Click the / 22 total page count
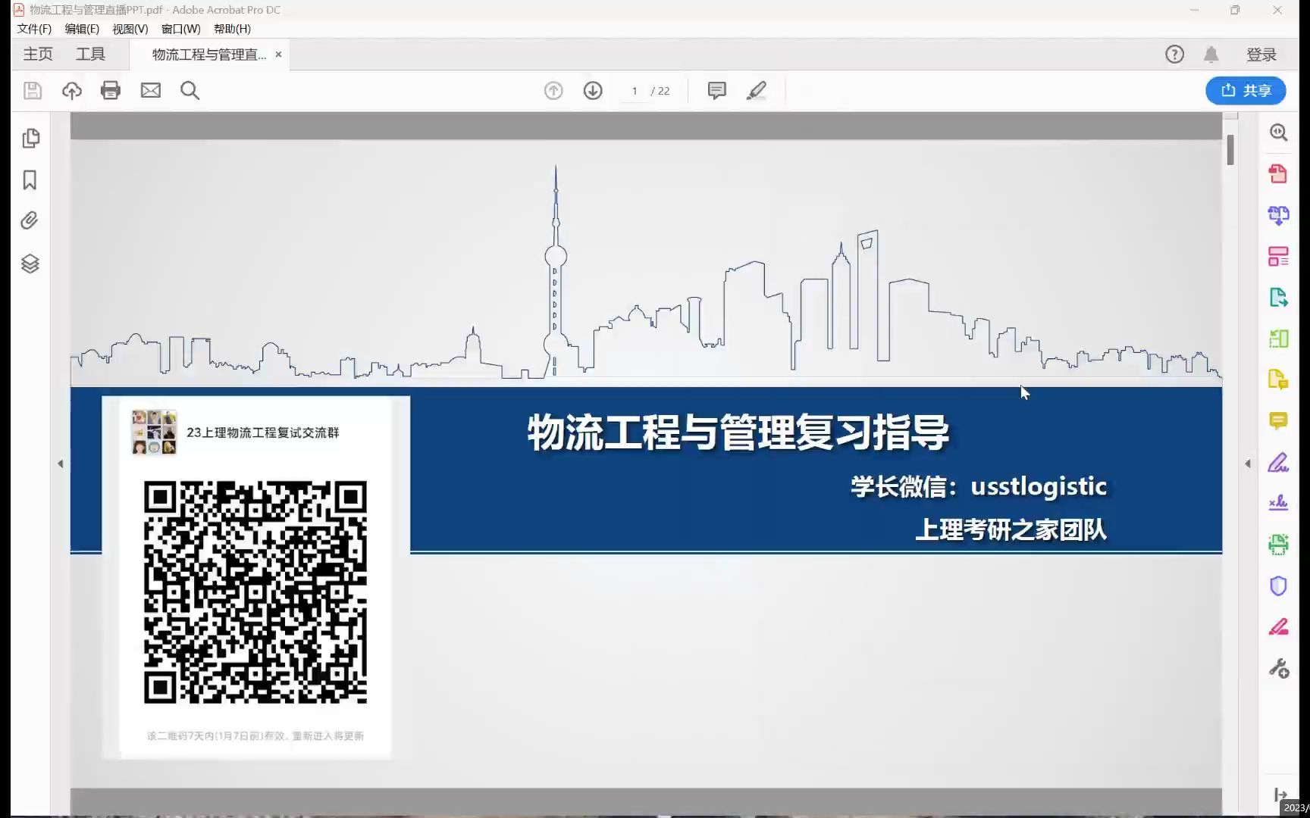 [x=660, y=91]
